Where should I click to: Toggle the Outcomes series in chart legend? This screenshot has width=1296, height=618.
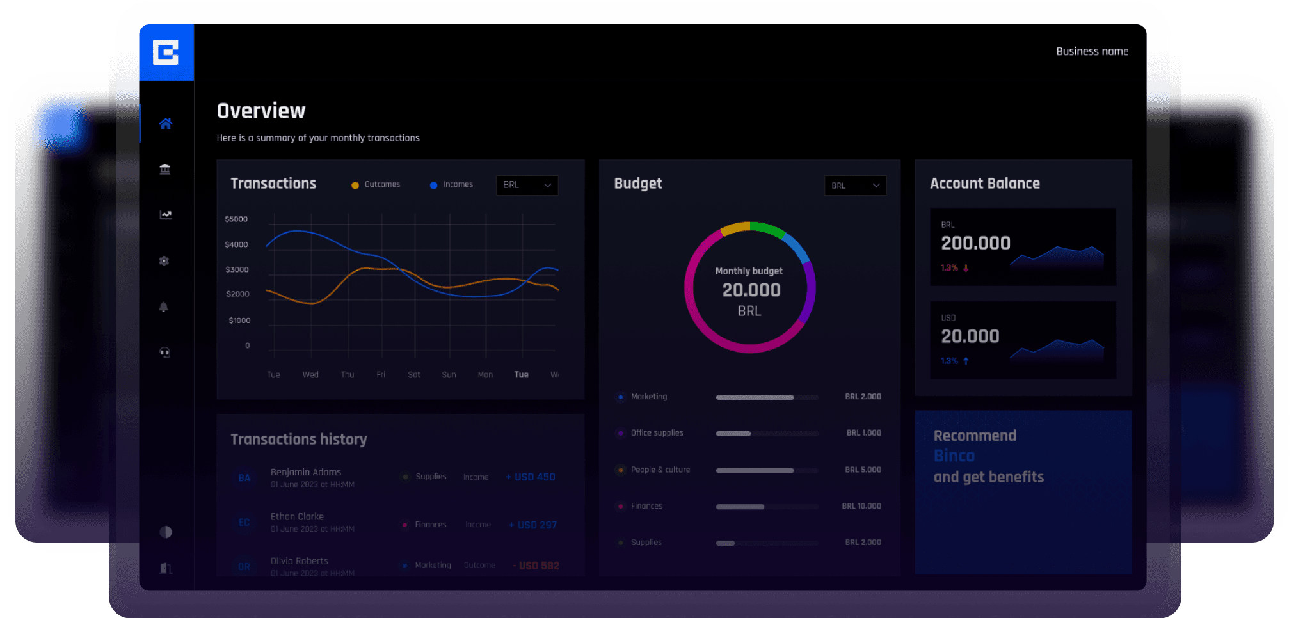376,185
